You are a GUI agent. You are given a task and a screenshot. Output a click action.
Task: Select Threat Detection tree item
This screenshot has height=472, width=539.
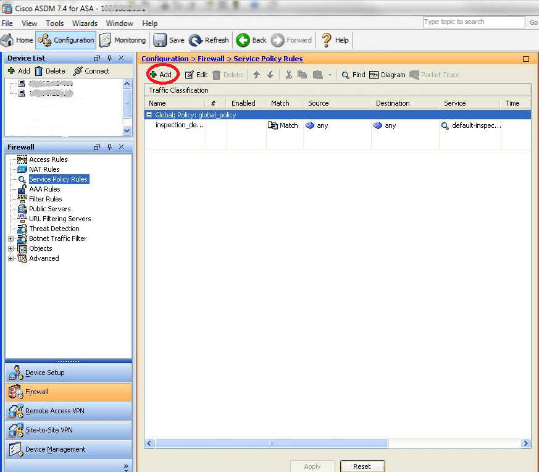tap(54, 229)
